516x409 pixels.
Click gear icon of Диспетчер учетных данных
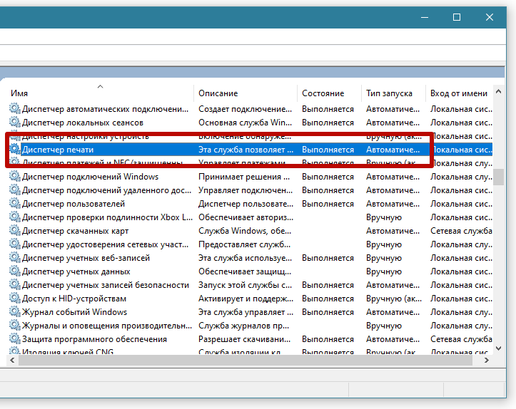14,271
